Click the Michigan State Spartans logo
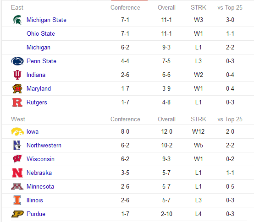The image size is (254, 222). click(17, 20)
